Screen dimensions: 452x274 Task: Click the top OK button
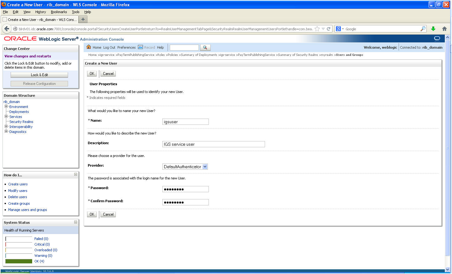(92, 74)
